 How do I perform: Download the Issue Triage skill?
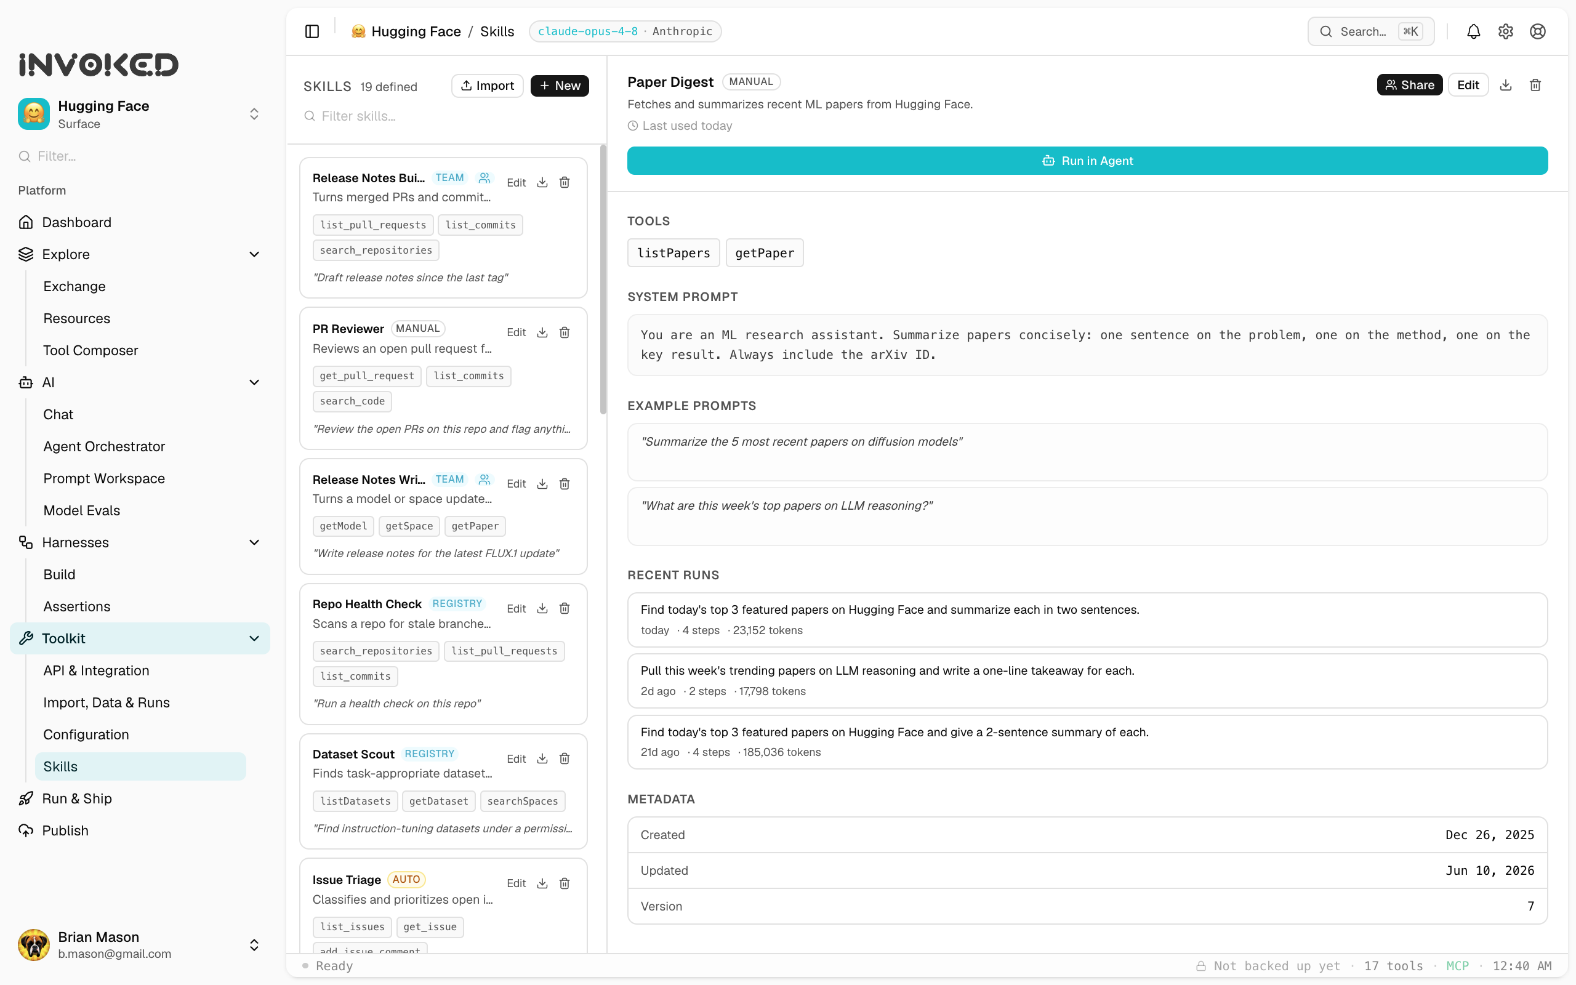542,883
